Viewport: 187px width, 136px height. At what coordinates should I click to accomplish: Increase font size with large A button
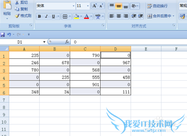[95, 6]
